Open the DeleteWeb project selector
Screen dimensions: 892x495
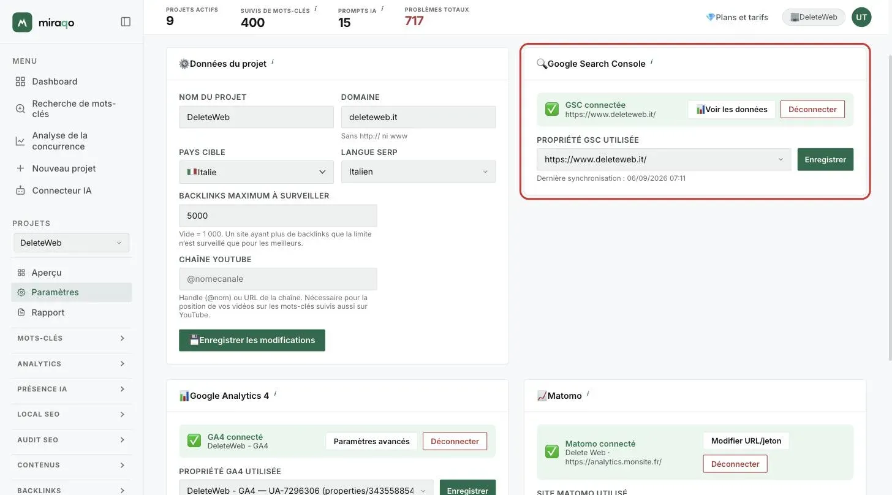pyautogui.click(x=71, y=243)
